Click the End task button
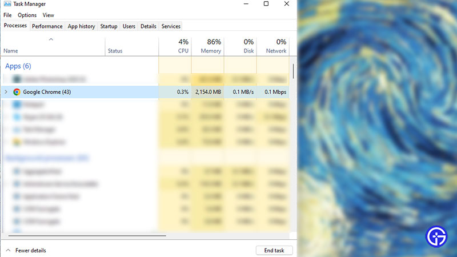Image resolution: width=457 pixels, height=257 pixels. click(x=274, y=250)
